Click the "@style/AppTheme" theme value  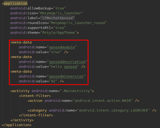pyautogui.click(x=59, y=33)
